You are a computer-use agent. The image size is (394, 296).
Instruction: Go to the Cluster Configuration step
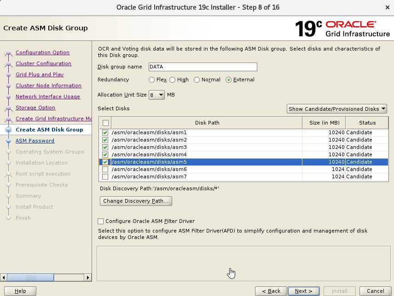[x=43, y=63]
